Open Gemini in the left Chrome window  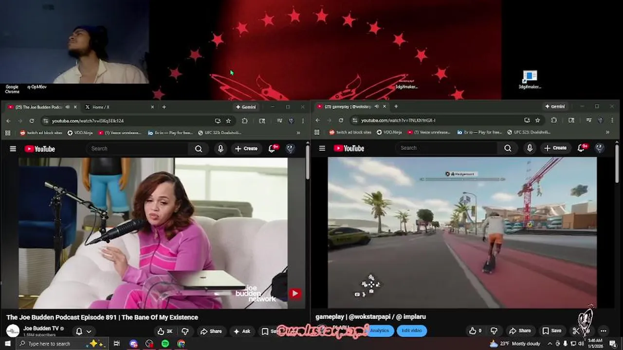pyautogui.click(x=245, y=107)
